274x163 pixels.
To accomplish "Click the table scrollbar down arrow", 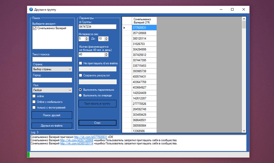I will [x=244, y=131].
